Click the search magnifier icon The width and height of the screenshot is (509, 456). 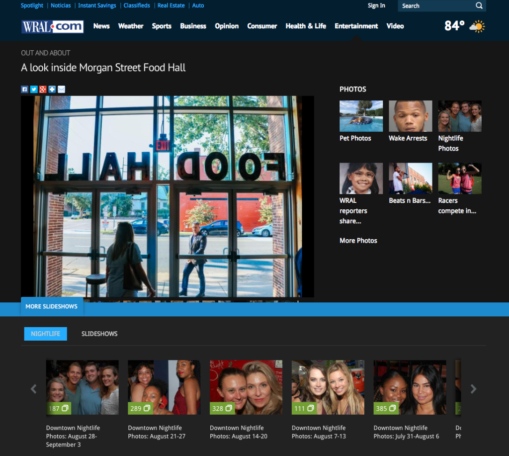point(479,5)
